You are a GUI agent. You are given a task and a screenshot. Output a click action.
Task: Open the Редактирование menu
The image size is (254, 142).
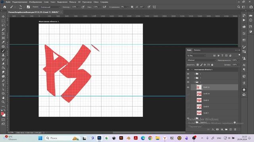20,2
